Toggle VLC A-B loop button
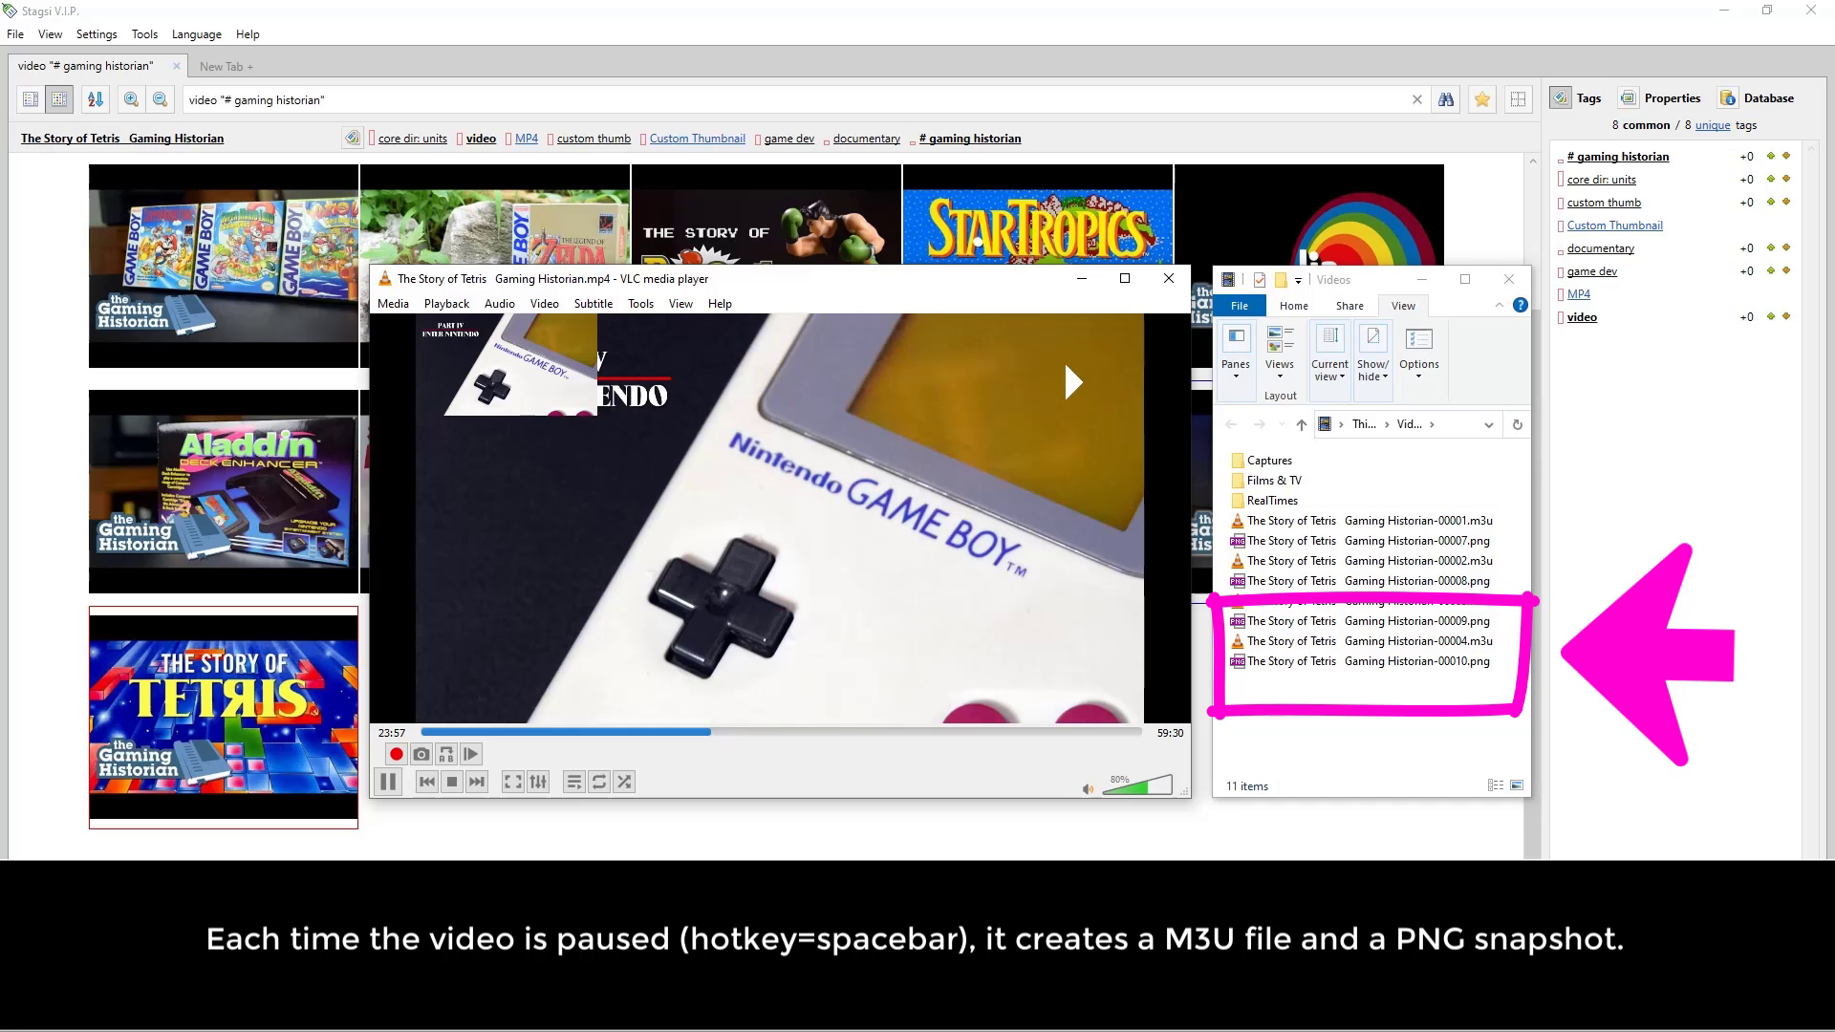 445,754
